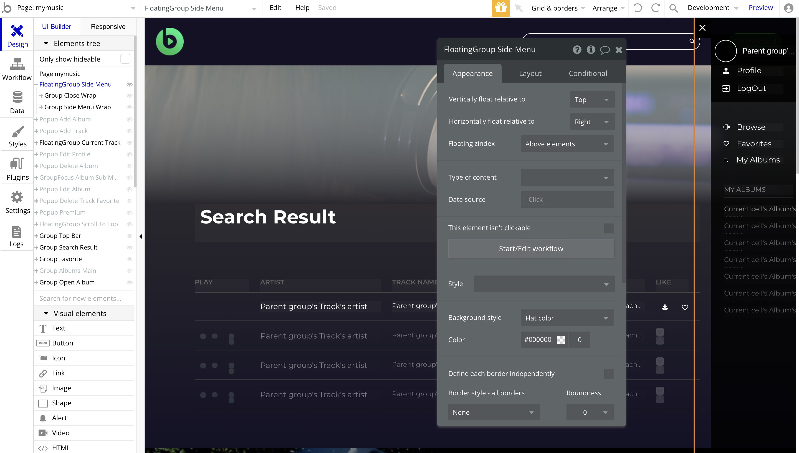Open the Floating zindex dropdown
799x453 pixels.
pos(567,144)
